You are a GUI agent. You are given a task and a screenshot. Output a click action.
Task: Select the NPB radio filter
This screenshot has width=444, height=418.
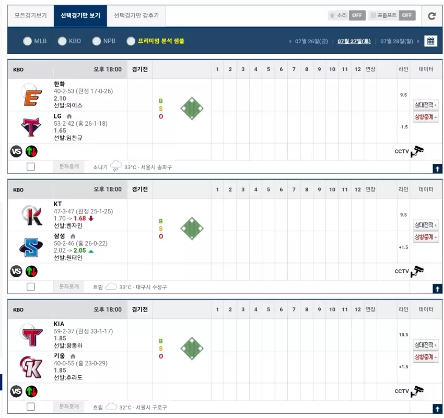tap(97, 41)
